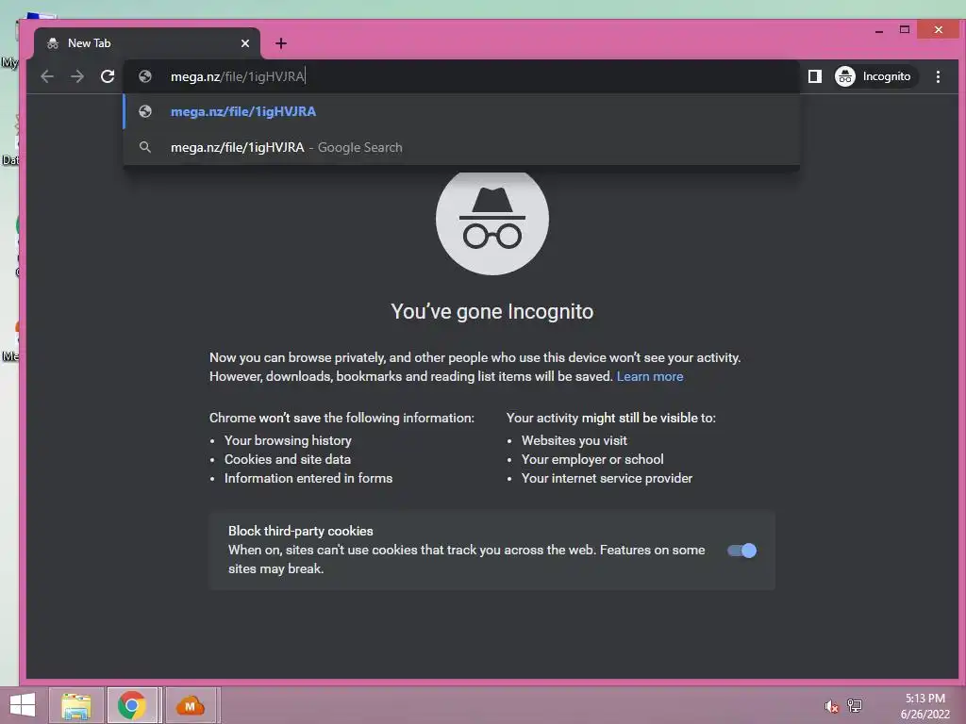Close the New Tab tab
This screenshot has width=966, height=724.
coord(245,43)
